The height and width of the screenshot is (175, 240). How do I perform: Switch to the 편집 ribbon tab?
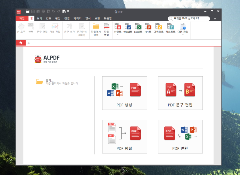click(x=58, y=19)
